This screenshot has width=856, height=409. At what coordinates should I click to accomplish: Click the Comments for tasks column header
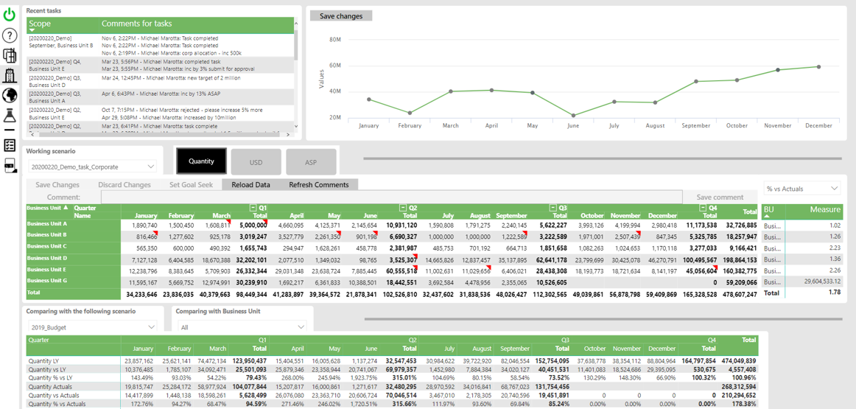point(197,25)
